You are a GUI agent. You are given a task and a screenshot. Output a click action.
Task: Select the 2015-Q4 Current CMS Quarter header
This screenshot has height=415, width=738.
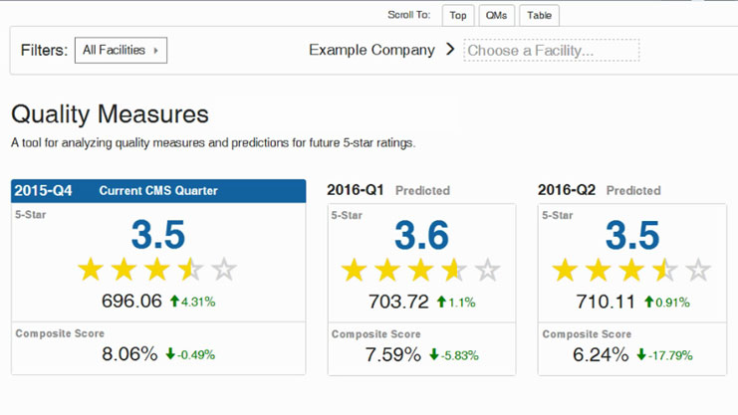158,191
